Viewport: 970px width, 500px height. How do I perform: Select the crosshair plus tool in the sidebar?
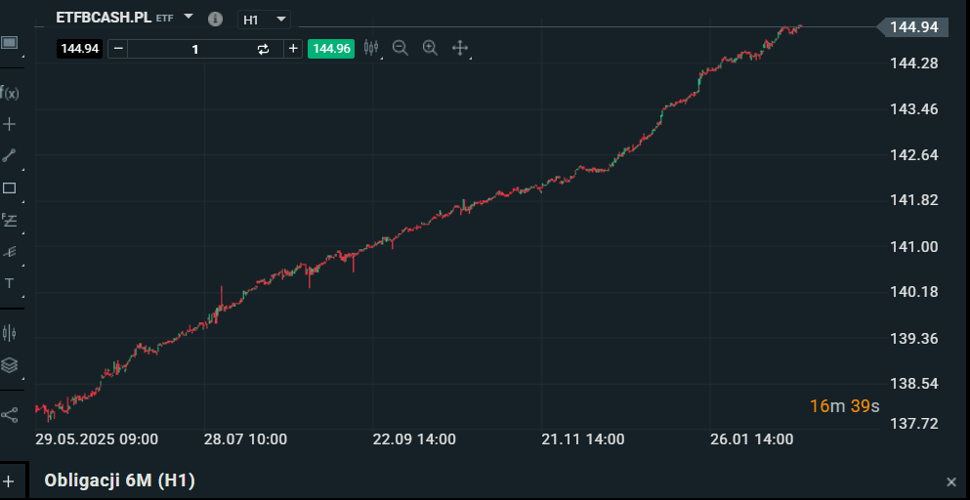(x=9, y=124)
